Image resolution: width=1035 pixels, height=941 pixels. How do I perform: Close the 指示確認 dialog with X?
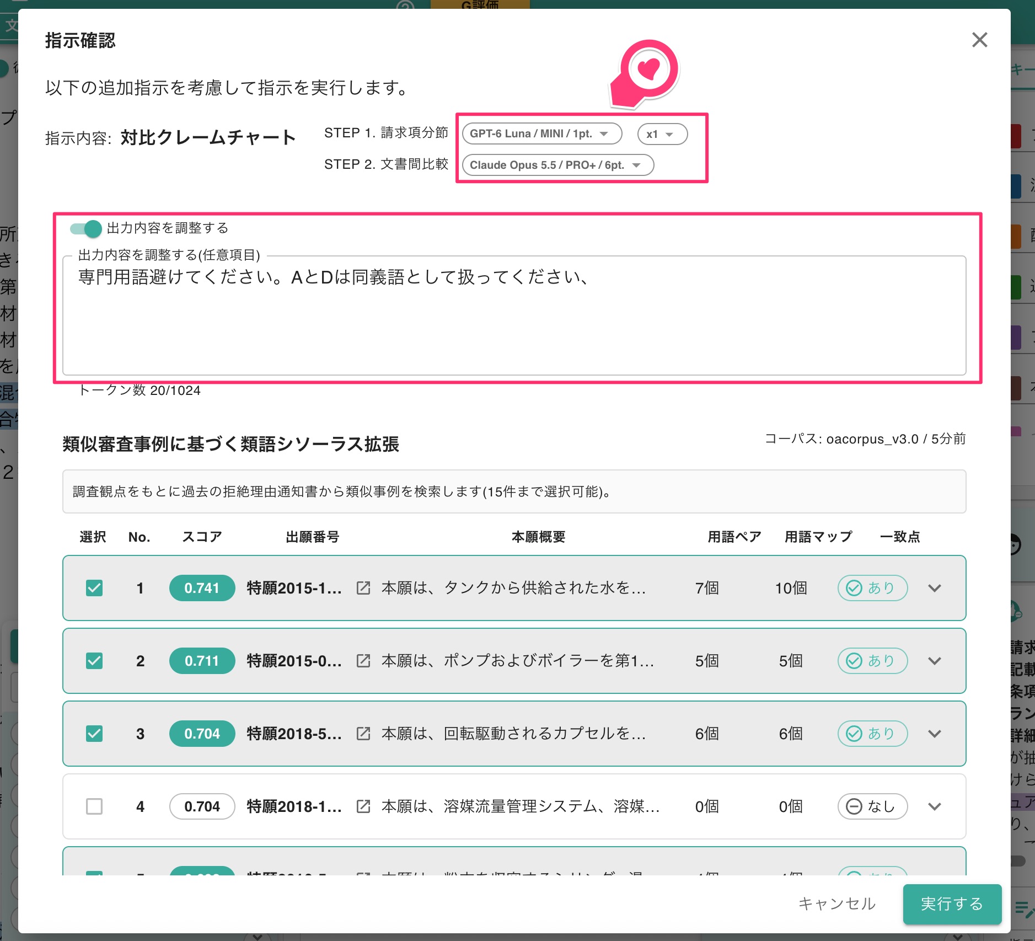click(979, 40)
